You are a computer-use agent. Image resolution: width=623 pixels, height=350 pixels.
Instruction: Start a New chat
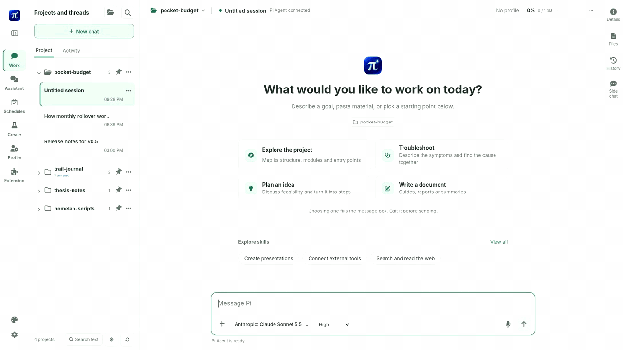coord(84,31)
